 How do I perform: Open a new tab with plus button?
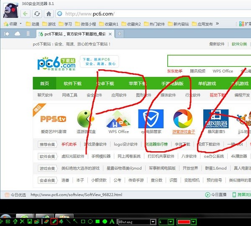click(x=120, y=34)
